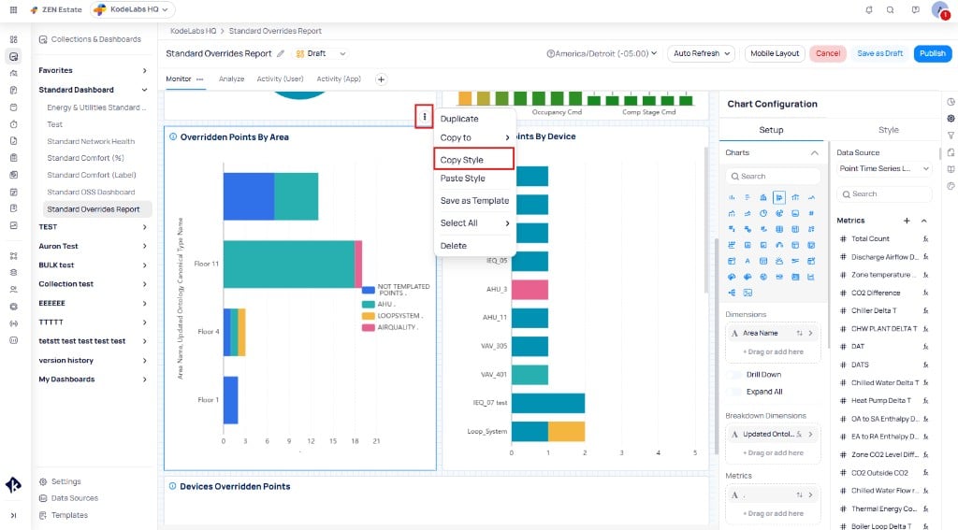Select the pie chart type icon
The image size is (958, 530).
[763, 213]
